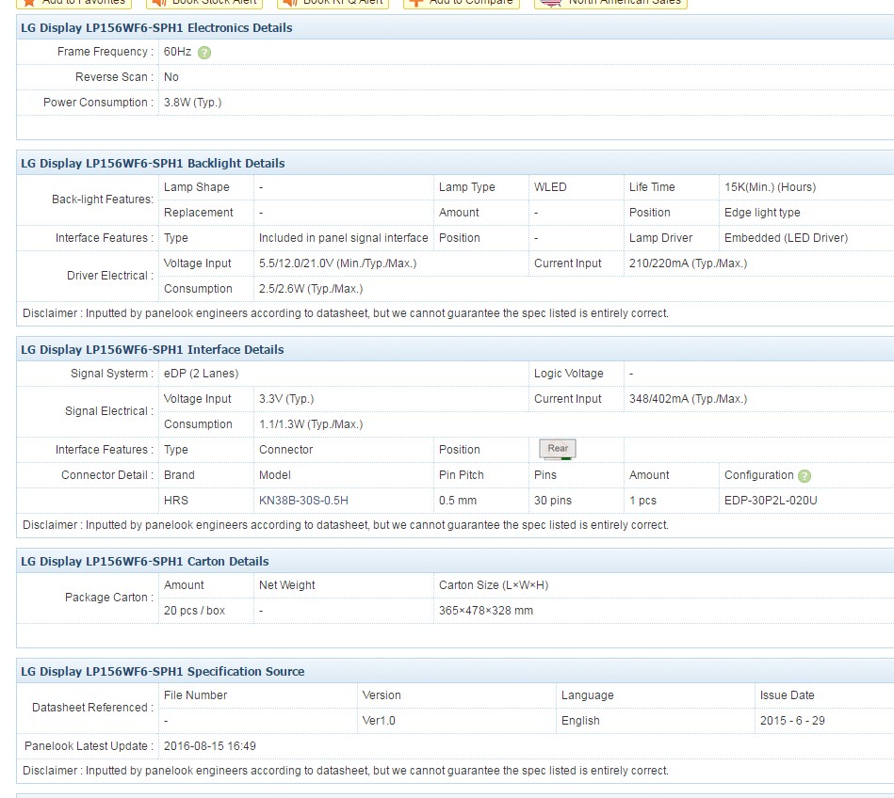This screenshot has width=894, height=798.
Task: Click the Lamp Driver label
Action: click(x=660, y=238)
